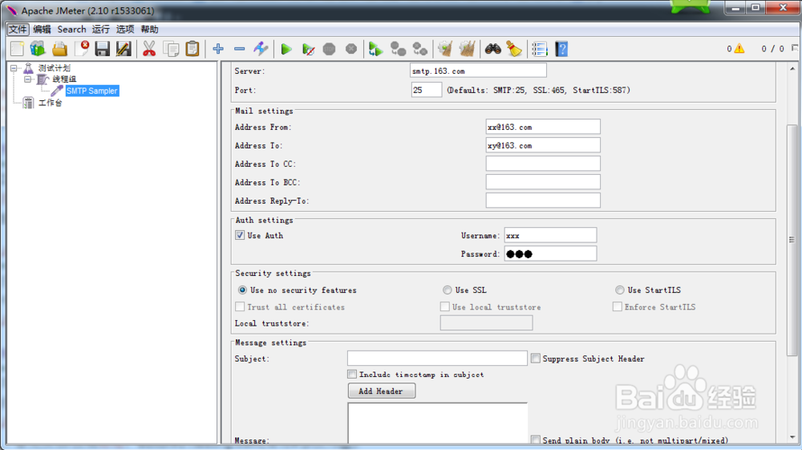Open the 运行 menu

tap(101, 29)
